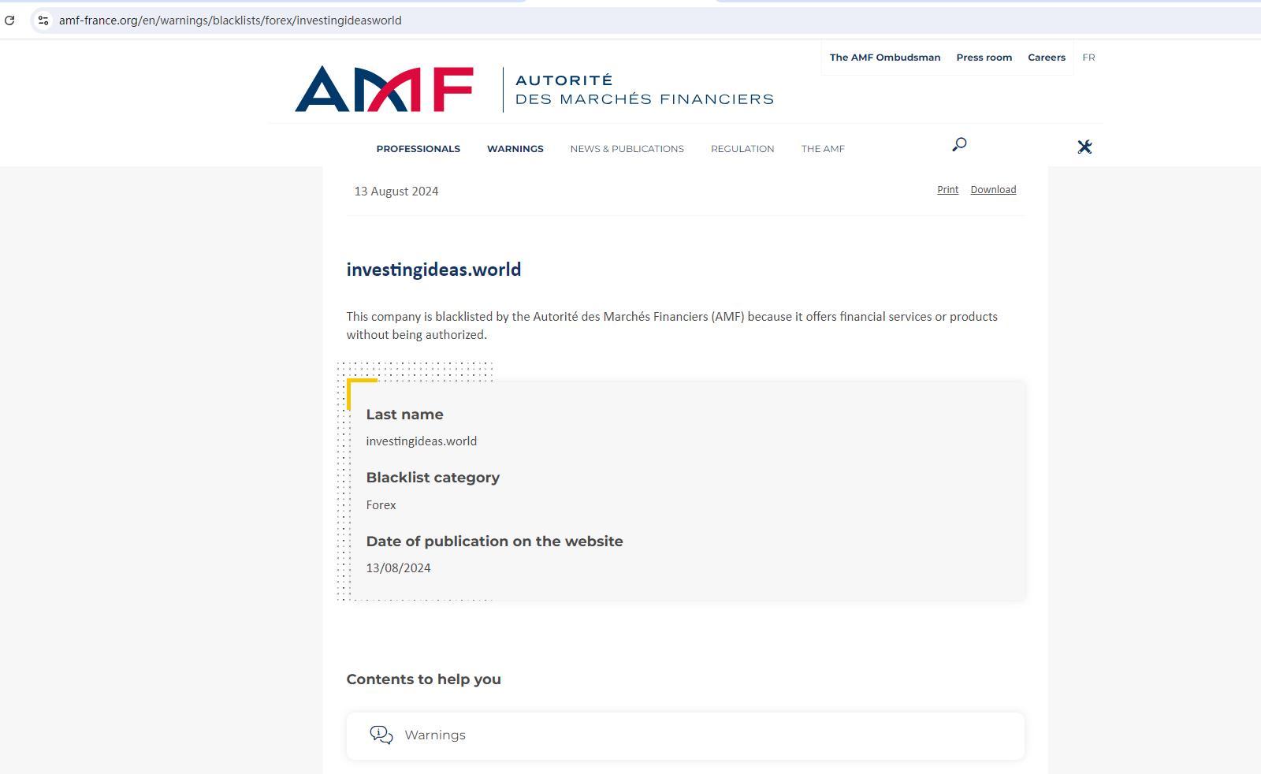Viewport: 1261px width, 774px height.
Task: Open The AMF Ombudsman link
Action: [884, 58]
